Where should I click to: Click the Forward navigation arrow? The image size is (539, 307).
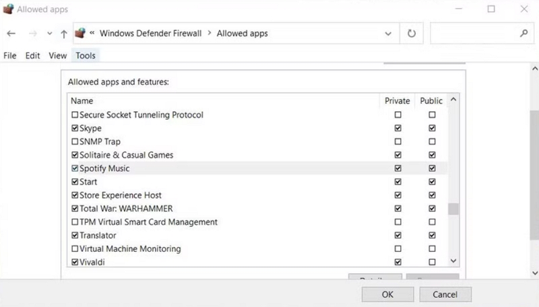click(x=32, y=34)
